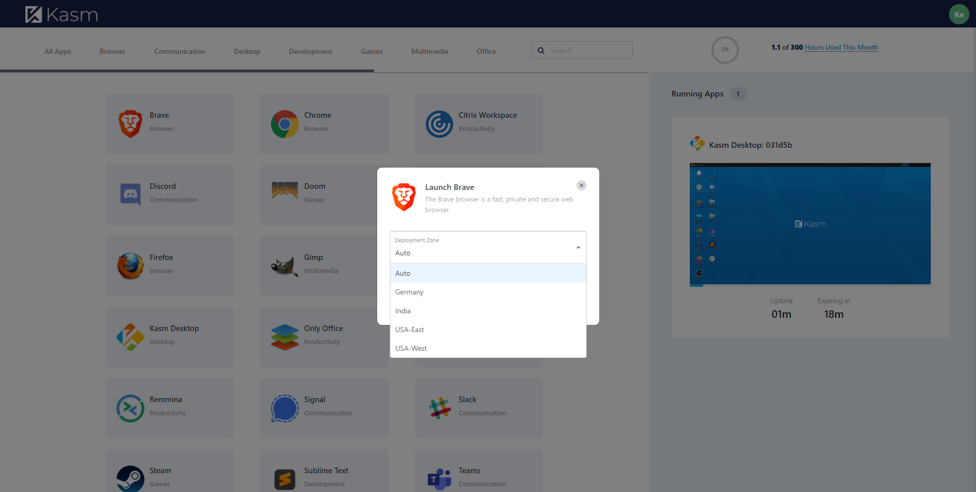Open the Kasm Desktop session thumbnail
Screen dimensions: 976x492
810,224
